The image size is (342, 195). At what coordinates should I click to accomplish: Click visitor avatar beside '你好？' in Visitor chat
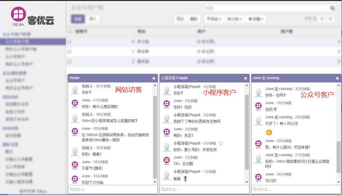[75, 90]
